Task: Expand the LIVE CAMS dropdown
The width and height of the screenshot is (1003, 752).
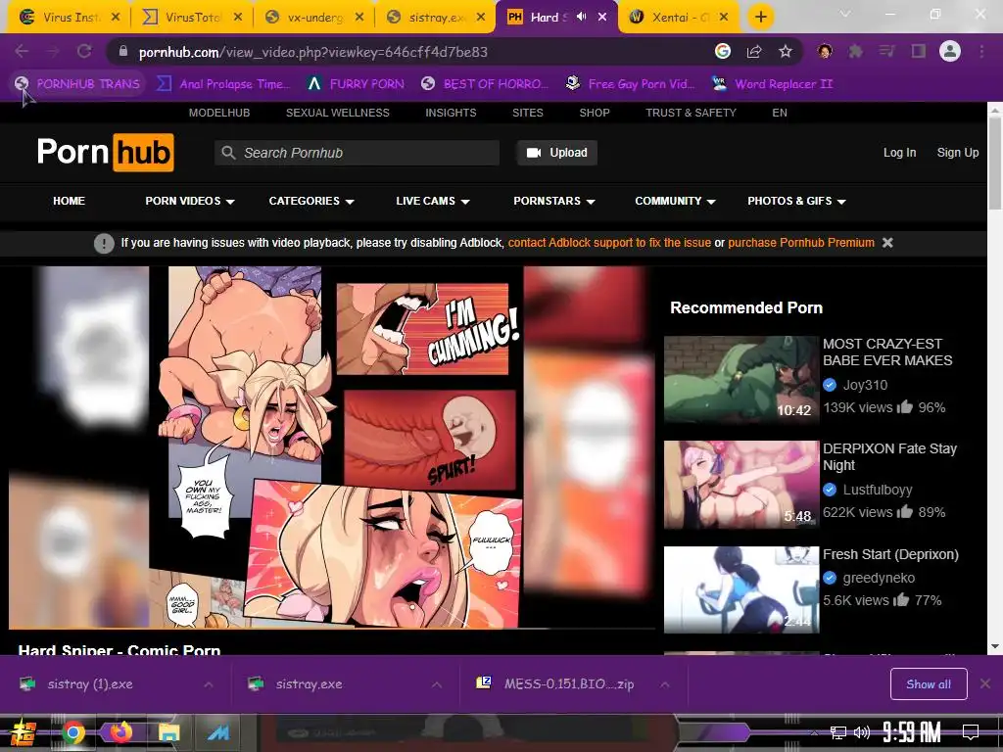Action: tap(433, 201)
